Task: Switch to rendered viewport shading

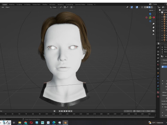Action: coord(152,7)
